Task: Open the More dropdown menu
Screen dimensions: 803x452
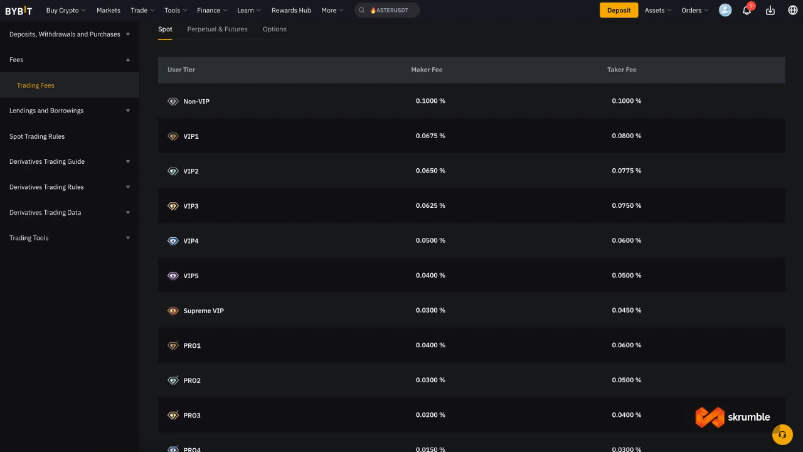Action: click(x=332, y=10)
